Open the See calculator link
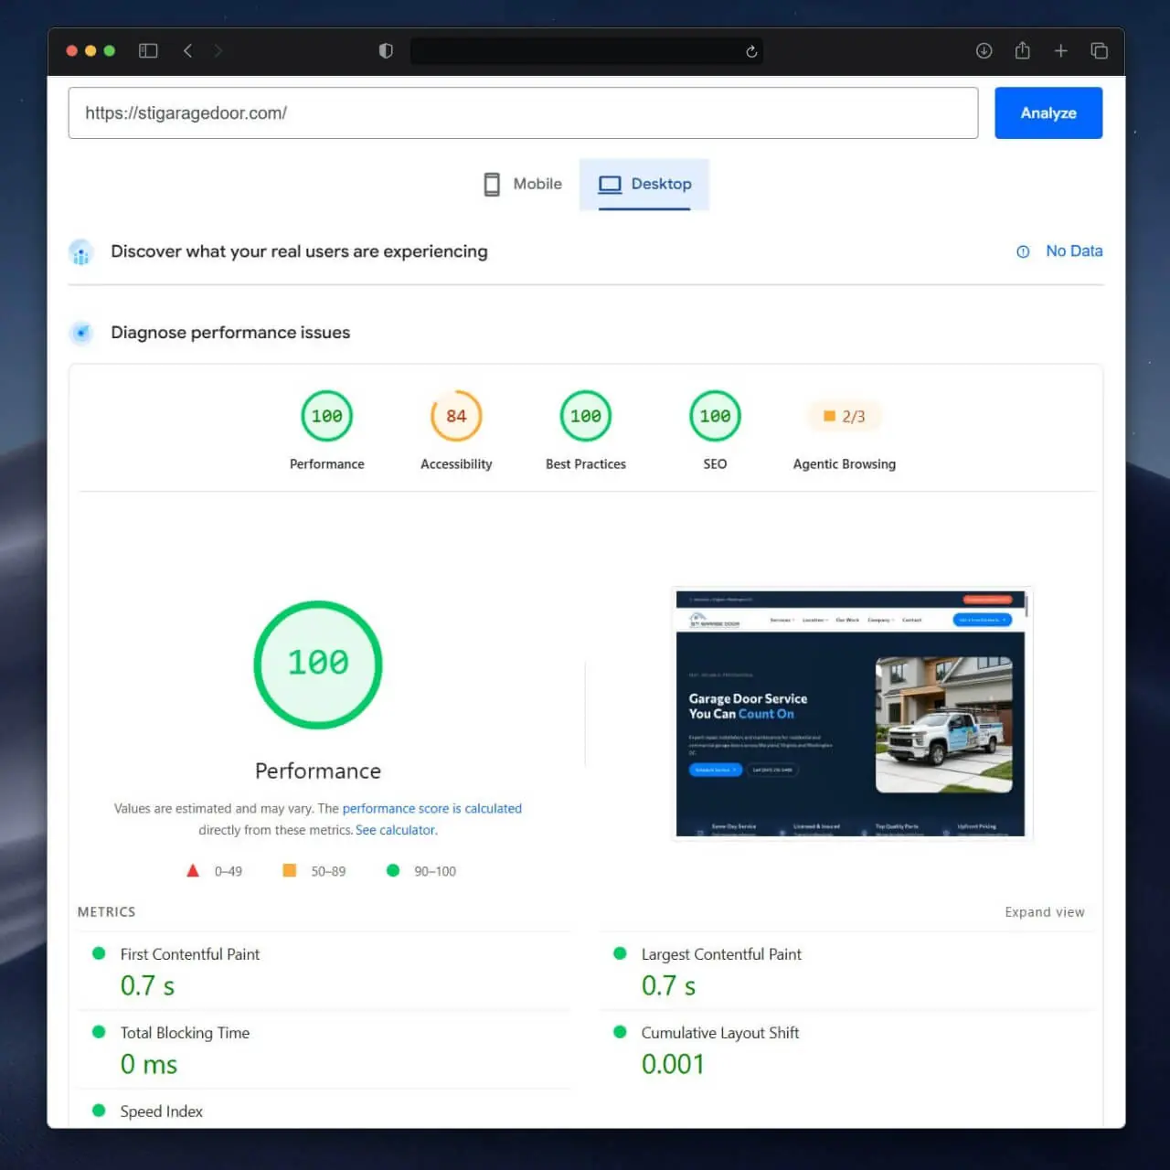This screenshot has width=1170, height=1170. (395, 831)
